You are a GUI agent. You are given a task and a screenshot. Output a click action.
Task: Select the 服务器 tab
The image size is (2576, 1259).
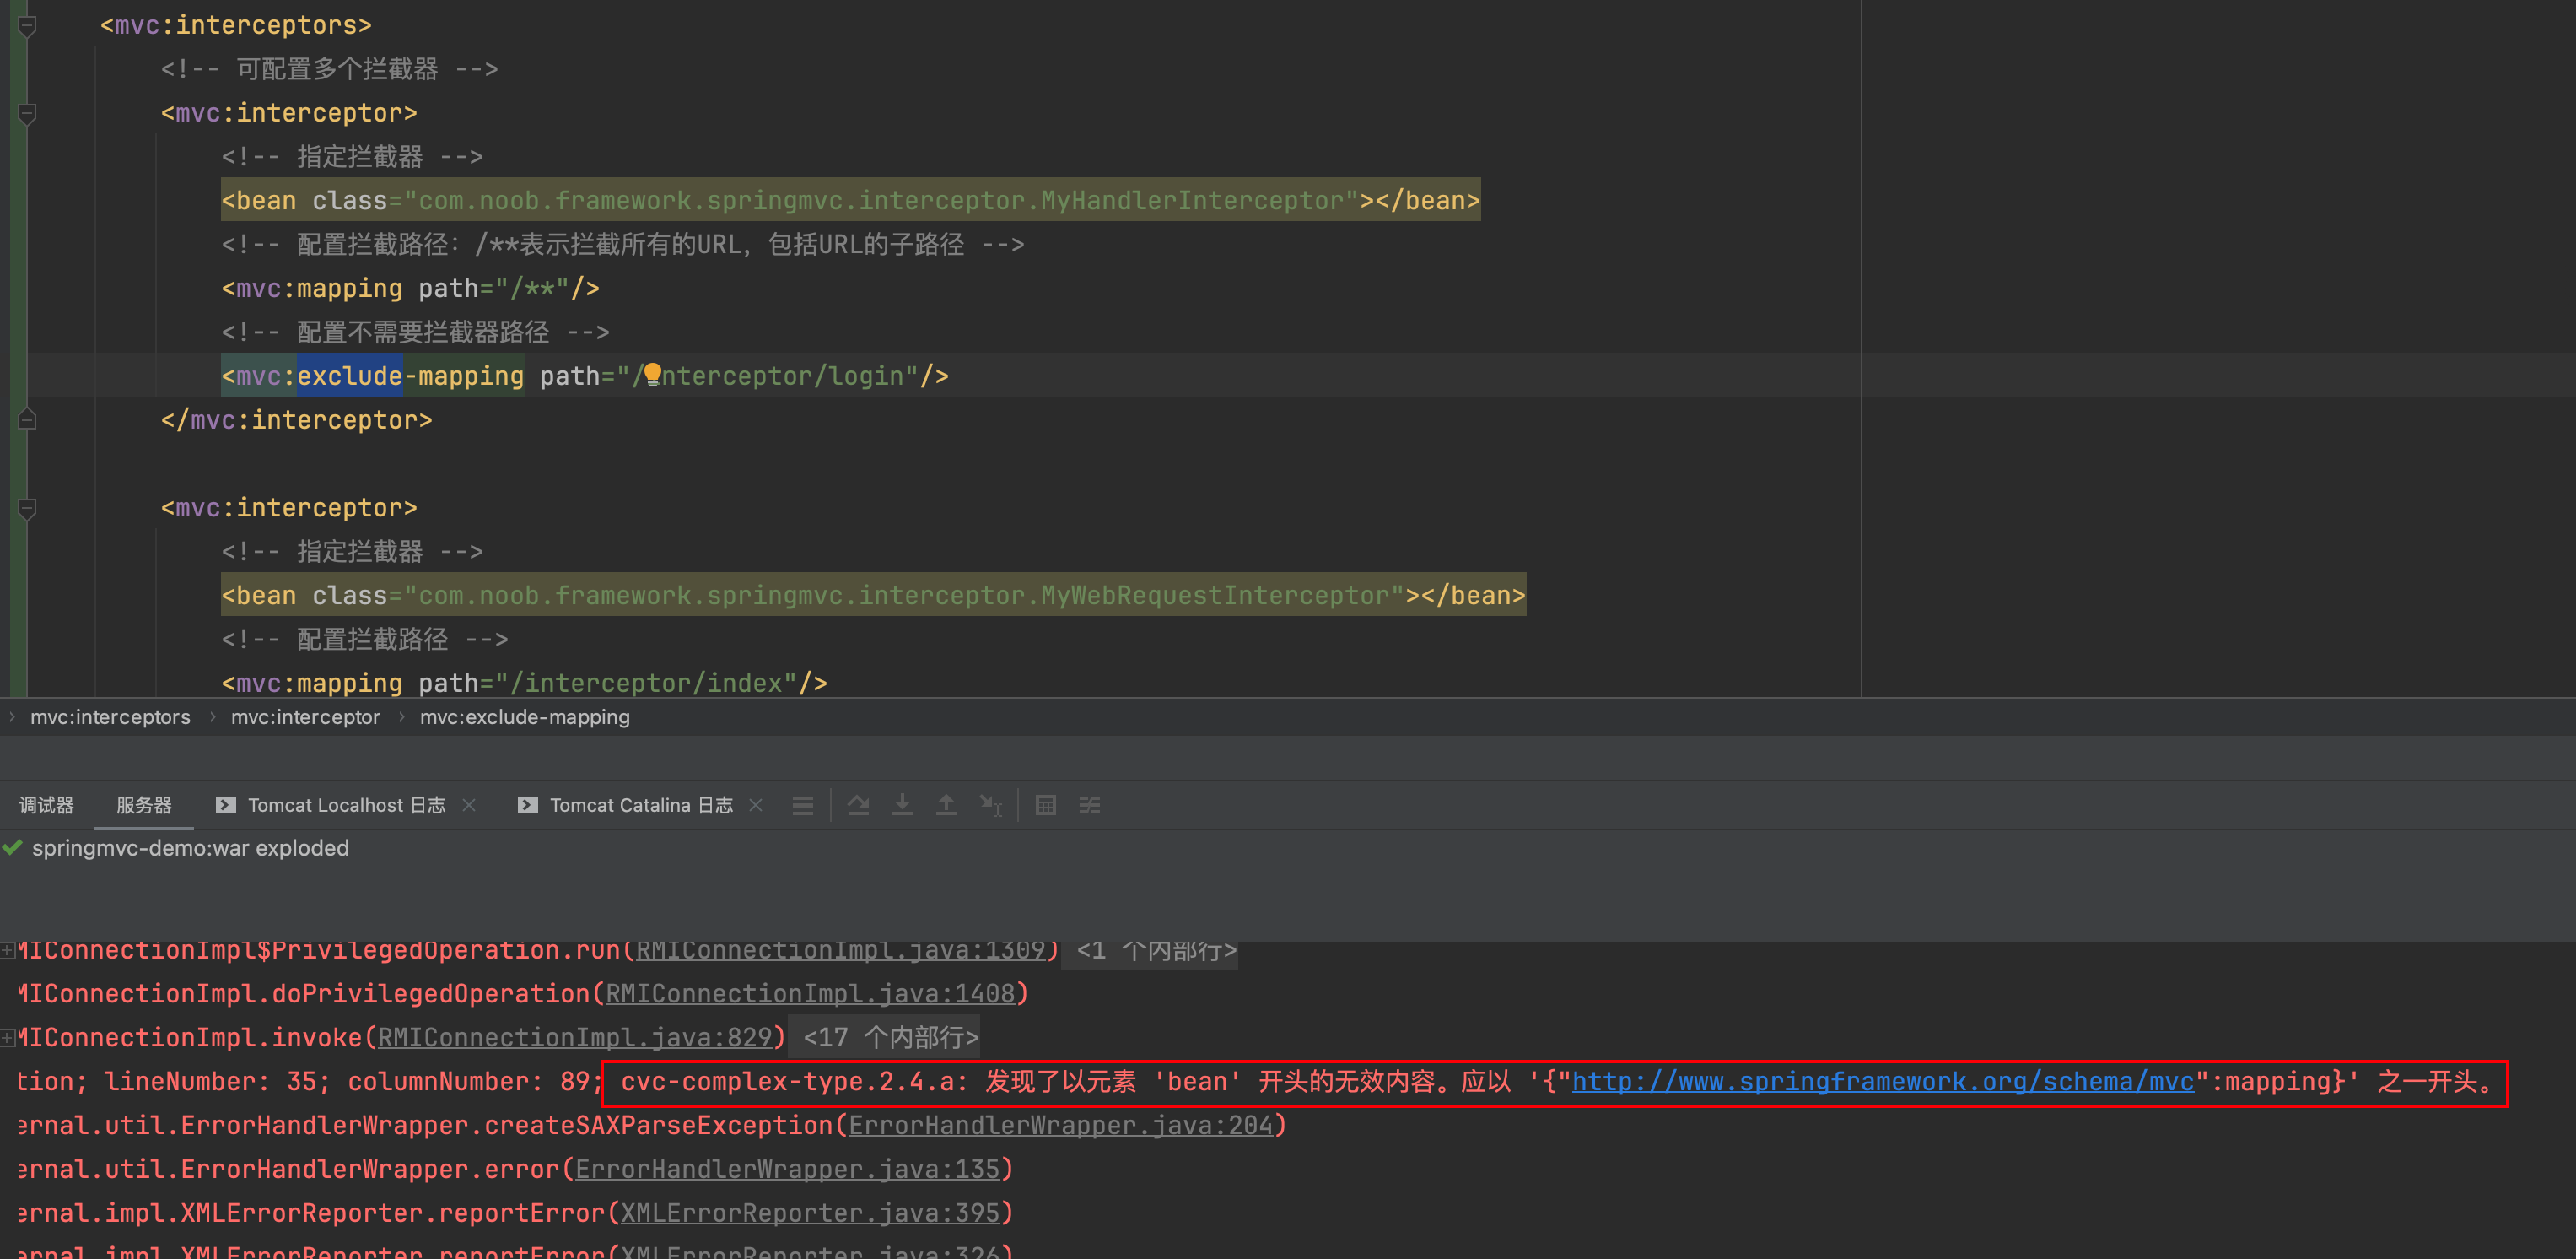click(x=144, y=805)
